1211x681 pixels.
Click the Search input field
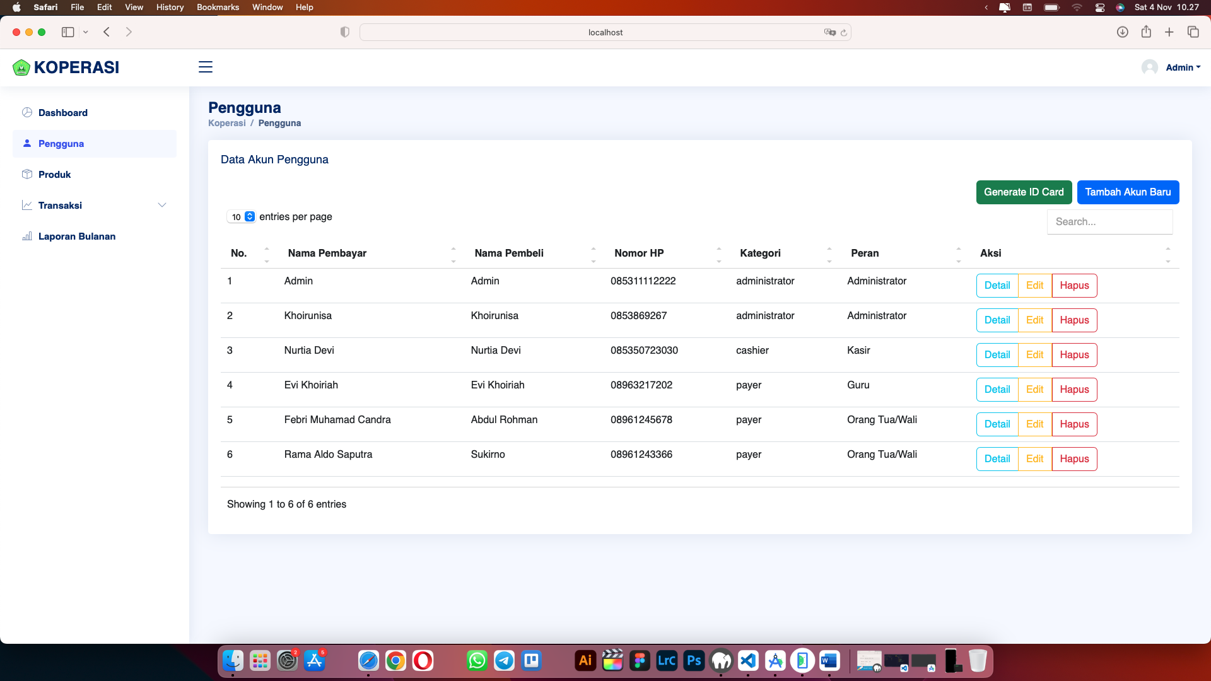point(1109,222)
